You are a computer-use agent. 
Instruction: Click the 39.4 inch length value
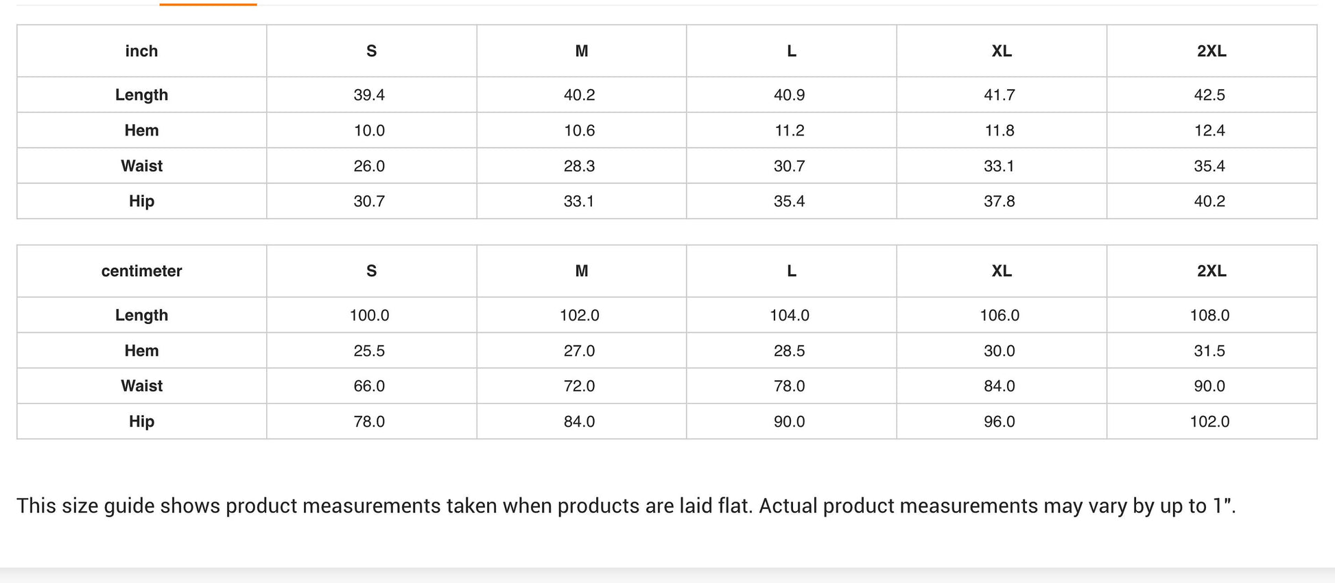coord(369,95)
